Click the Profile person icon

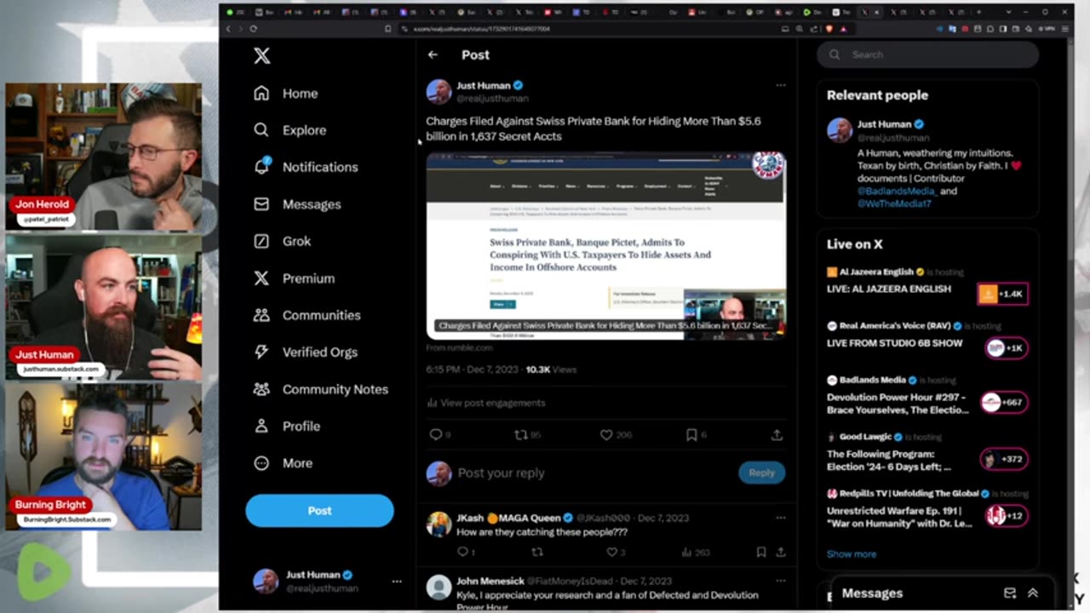pos(261,426)
